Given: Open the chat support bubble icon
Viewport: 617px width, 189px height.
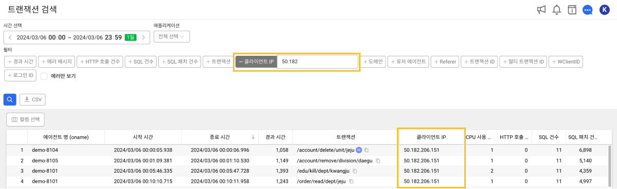Looking at the screenshot, I should 588,10.
